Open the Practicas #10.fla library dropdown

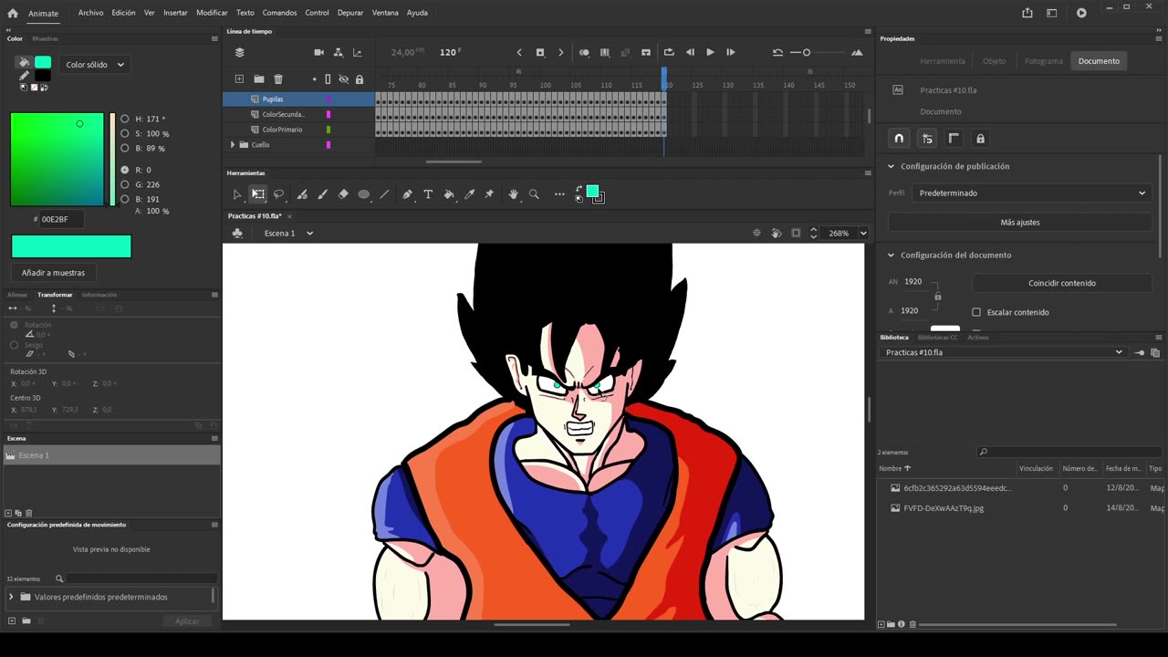click(x=1004, y=352)
